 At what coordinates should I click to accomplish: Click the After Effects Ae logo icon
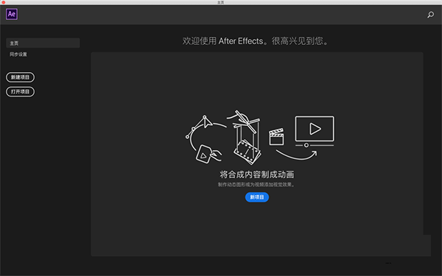[x=12, y=14]
